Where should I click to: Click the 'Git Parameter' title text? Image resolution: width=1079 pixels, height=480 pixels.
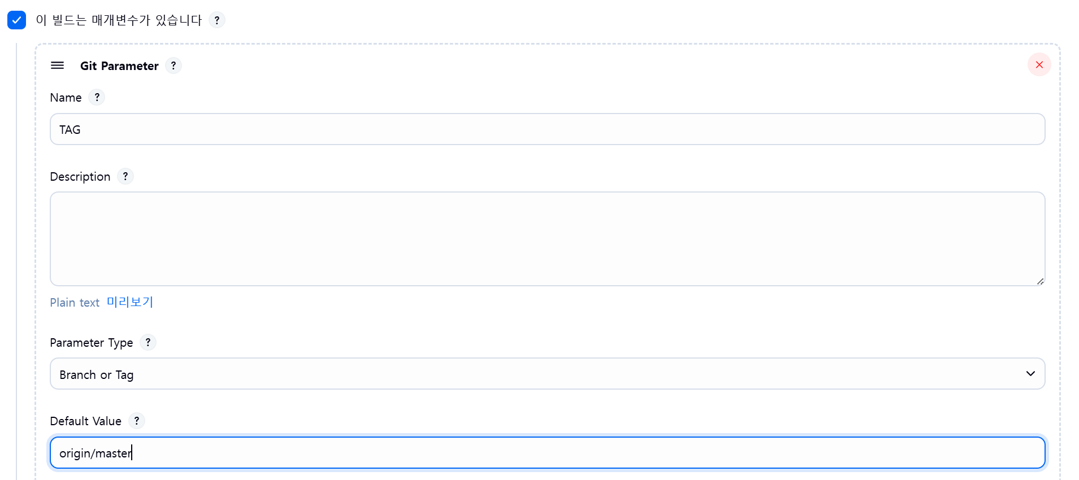pos(119,66)
